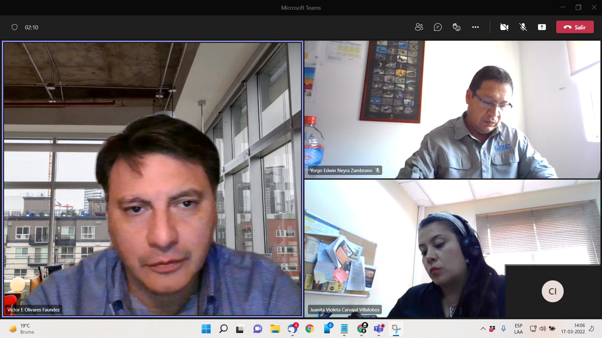Open the reactions and raise hand menu
Screen dimensions: 602x338
click(457, 27)
